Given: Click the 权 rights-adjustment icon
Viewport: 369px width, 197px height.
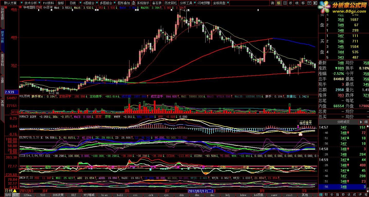Looking at the screenshot, I should [x=291, y=3].
